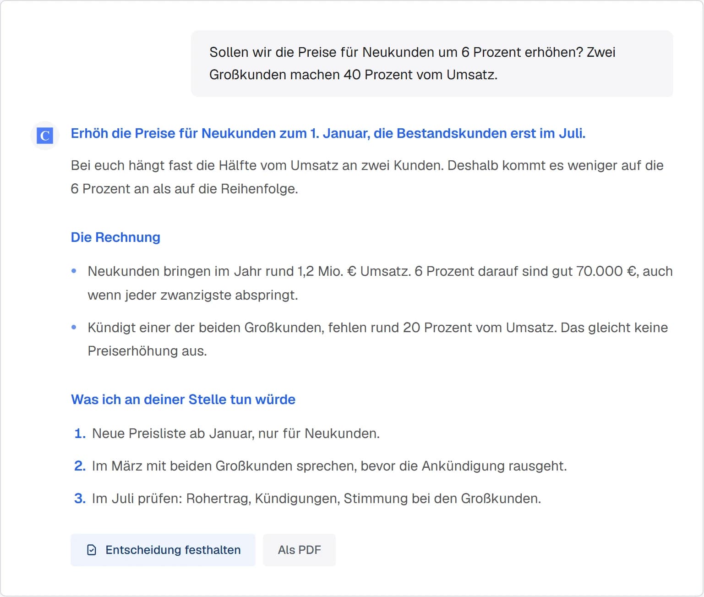Click the paragraph beginning "Bei euch hängt fast die Hälfte"
Viewport: 704px width, 597px height.
367,177
